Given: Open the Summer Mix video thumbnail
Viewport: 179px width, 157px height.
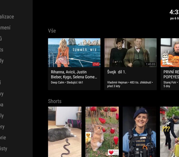Looking at the screenshot, I should 74,52.
